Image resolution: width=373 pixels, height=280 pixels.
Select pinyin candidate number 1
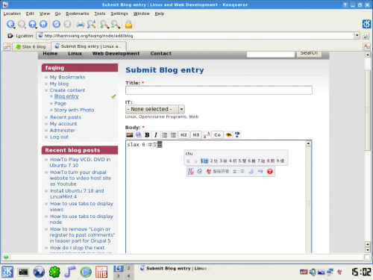coord(204,161)
